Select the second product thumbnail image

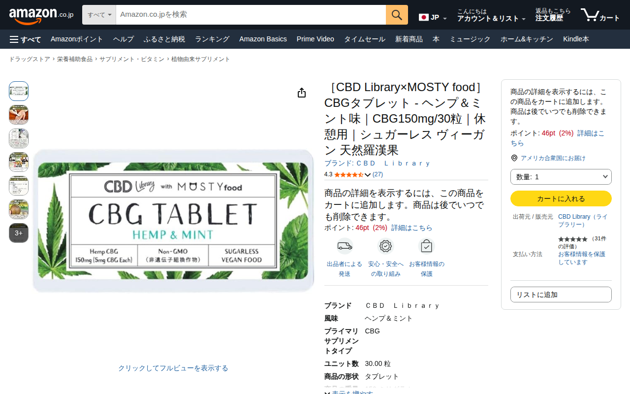click(x=19, y=115)
